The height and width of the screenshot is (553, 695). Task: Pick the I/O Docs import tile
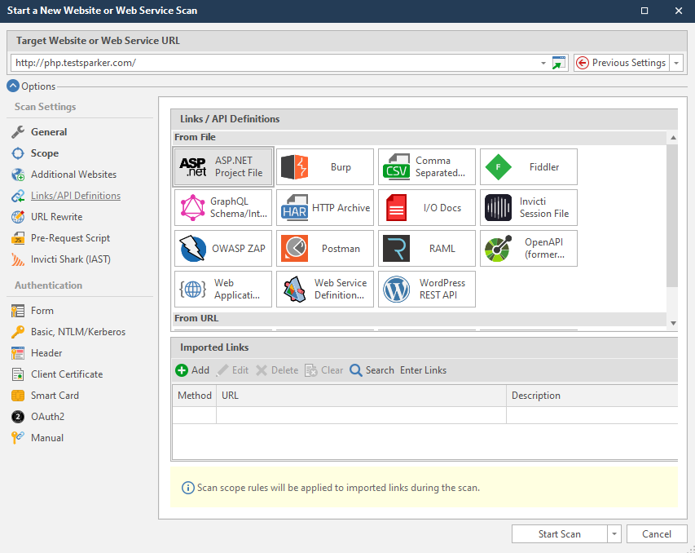pyautogui.click(x=427, y=208)
